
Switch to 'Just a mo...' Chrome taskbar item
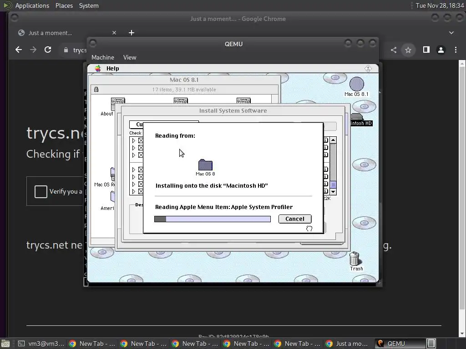pos(348,344)
